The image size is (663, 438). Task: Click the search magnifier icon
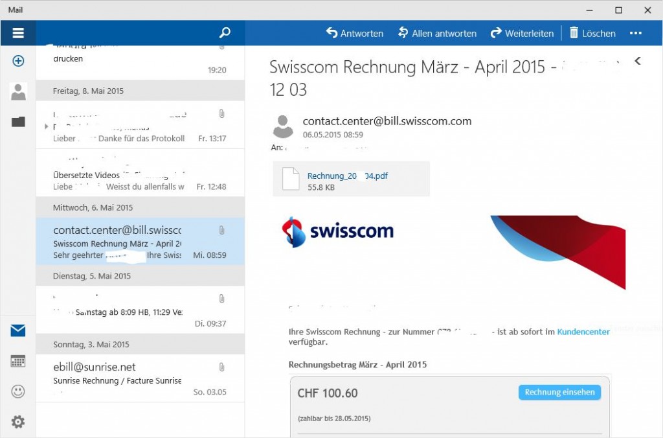[x=225, y=33]
